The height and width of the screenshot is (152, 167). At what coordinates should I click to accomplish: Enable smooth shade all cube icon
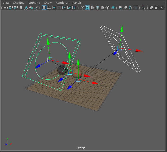[87, 8]
